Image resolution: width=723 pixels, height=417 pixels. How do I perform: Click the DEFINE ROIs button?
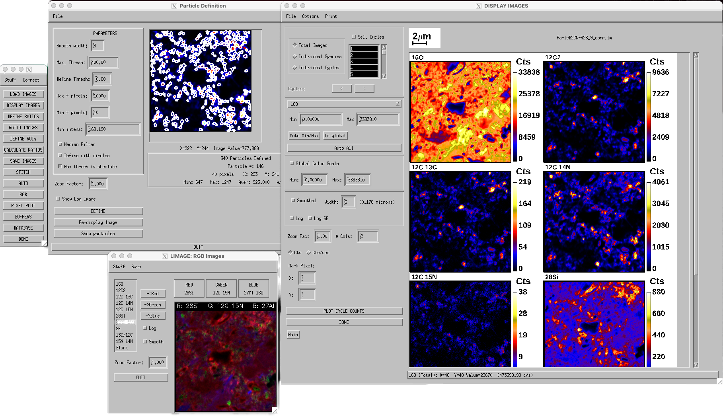[x=23, y=139]
